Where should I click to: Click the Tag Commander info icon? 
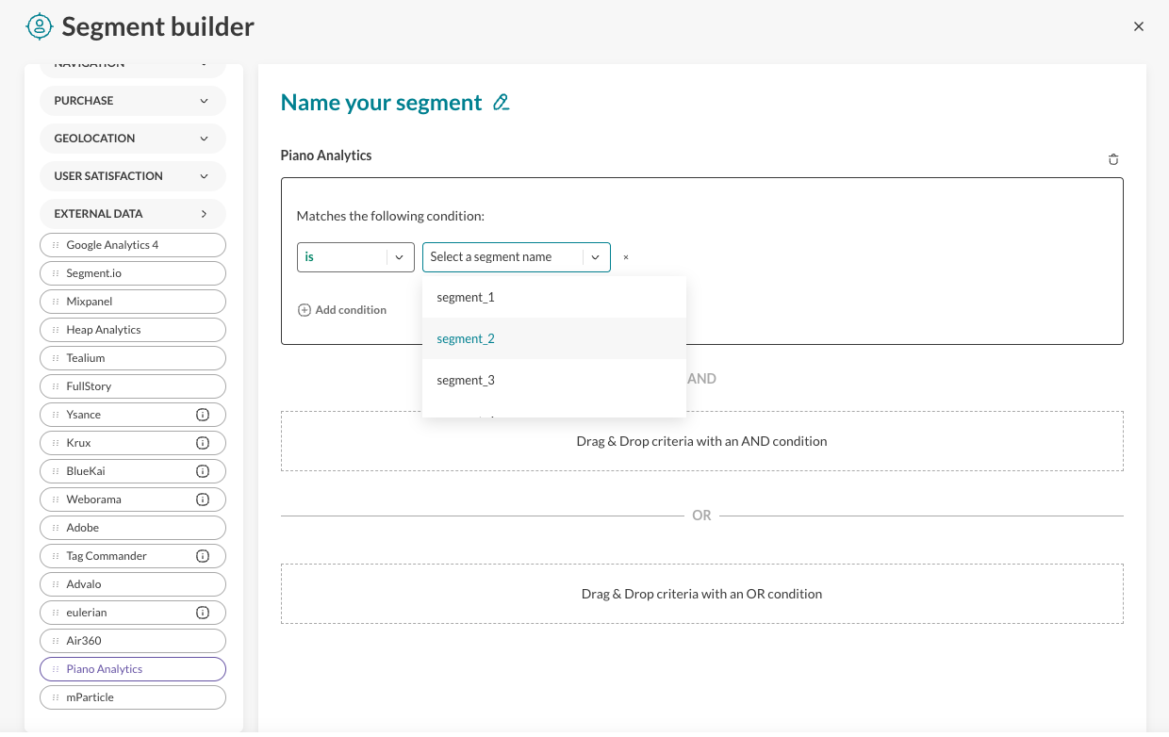pos(202,556)
